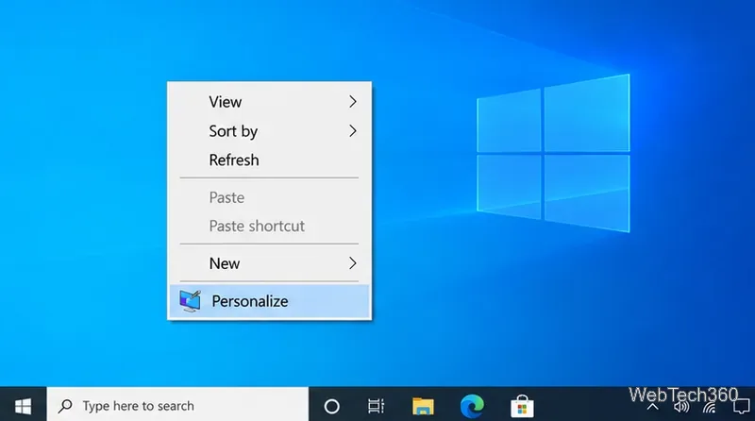Click the magnifier icon in the search box

pyautogui.click(x=65, y=406)
